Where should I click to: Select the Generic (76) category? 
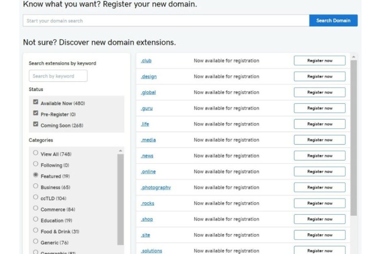tap(36, 241)
